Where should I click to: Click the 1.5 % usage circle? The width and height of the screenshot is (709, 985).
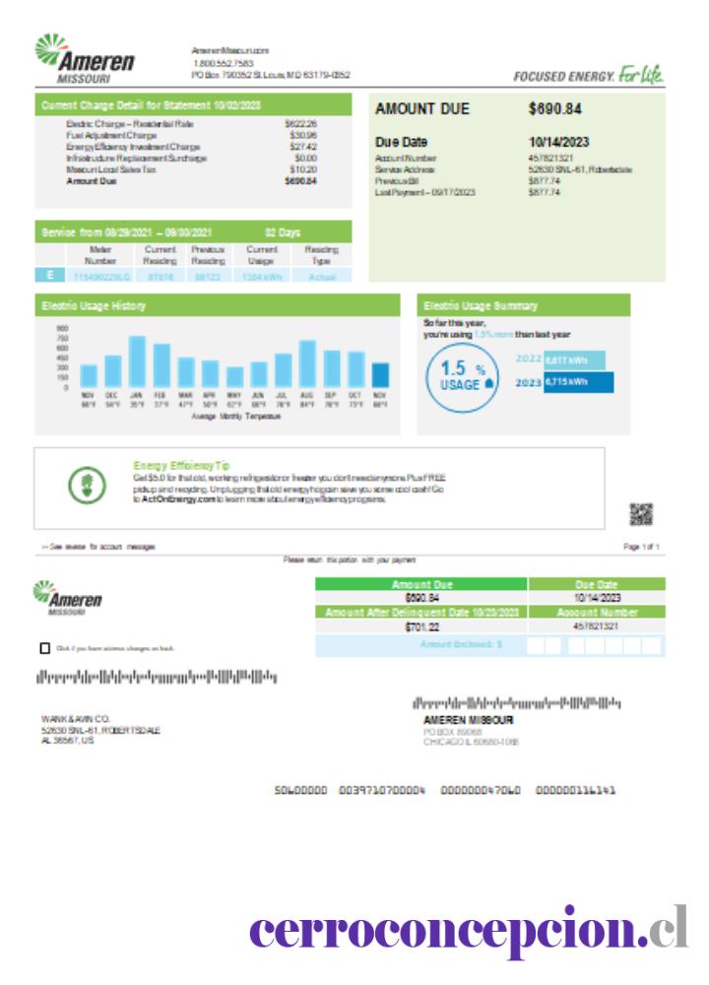(462, 377)
